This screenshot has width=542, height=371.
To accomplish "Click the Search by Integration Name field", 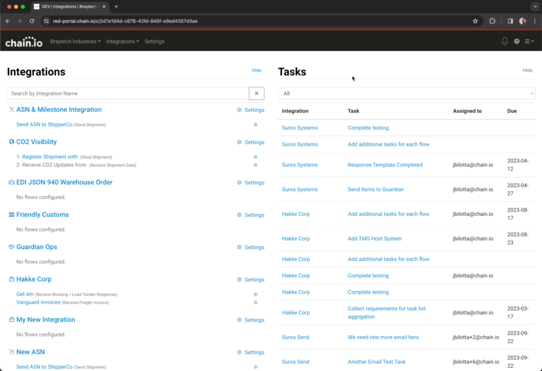I will click(127, 93).
